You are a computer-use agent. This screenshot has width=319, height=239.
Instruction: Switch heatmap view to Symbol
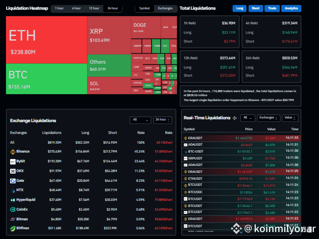pyautogui.click(x=145, y=9)
